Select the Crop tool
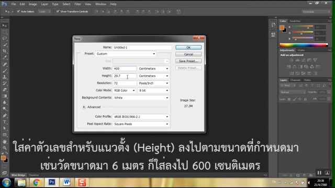Screen dimensions: 335x188 tap(5, 51)
